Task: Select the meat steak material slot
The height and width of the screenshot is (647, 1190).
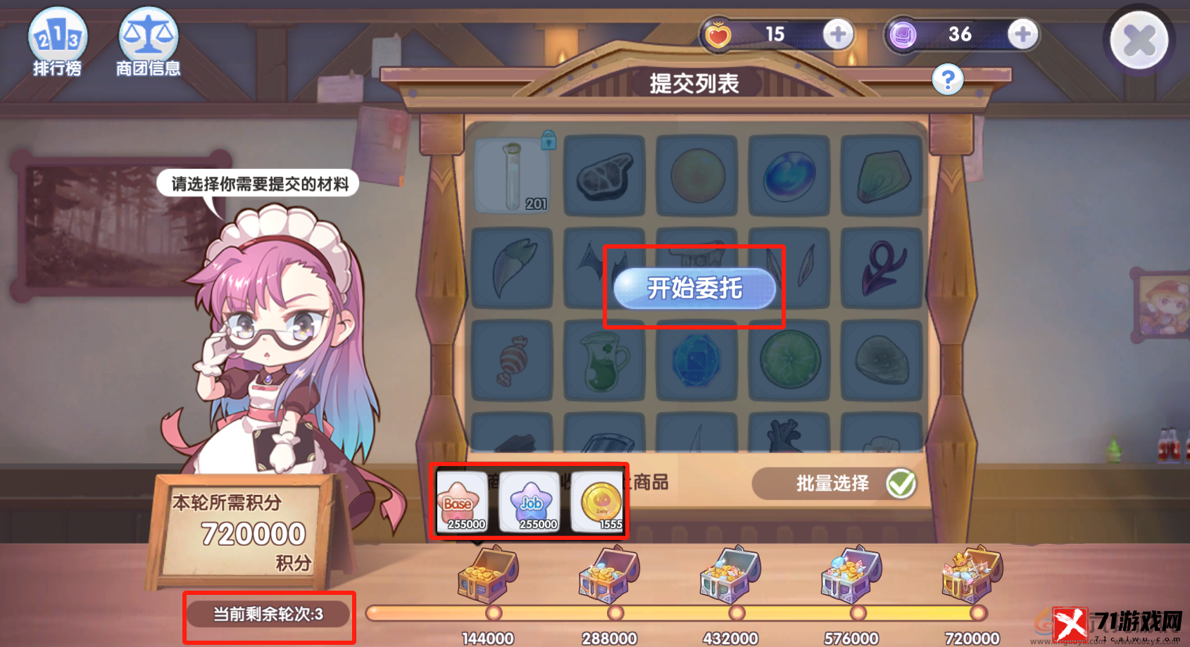Action: coord(604,175)
